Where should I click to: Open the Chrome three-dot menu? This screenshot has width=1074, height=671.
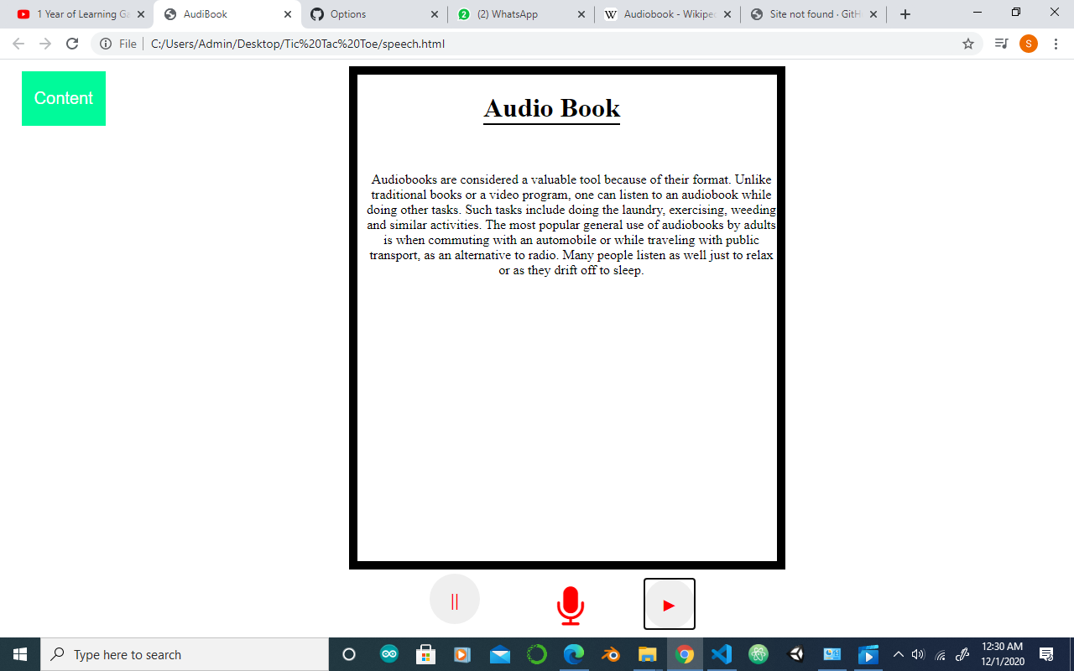[x=1056, y=44]
